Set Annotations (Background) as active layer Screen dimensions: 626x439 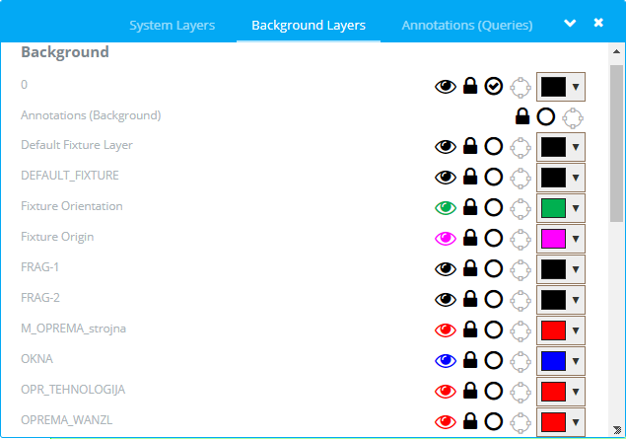pyautogui.click(x=546, y=117)
